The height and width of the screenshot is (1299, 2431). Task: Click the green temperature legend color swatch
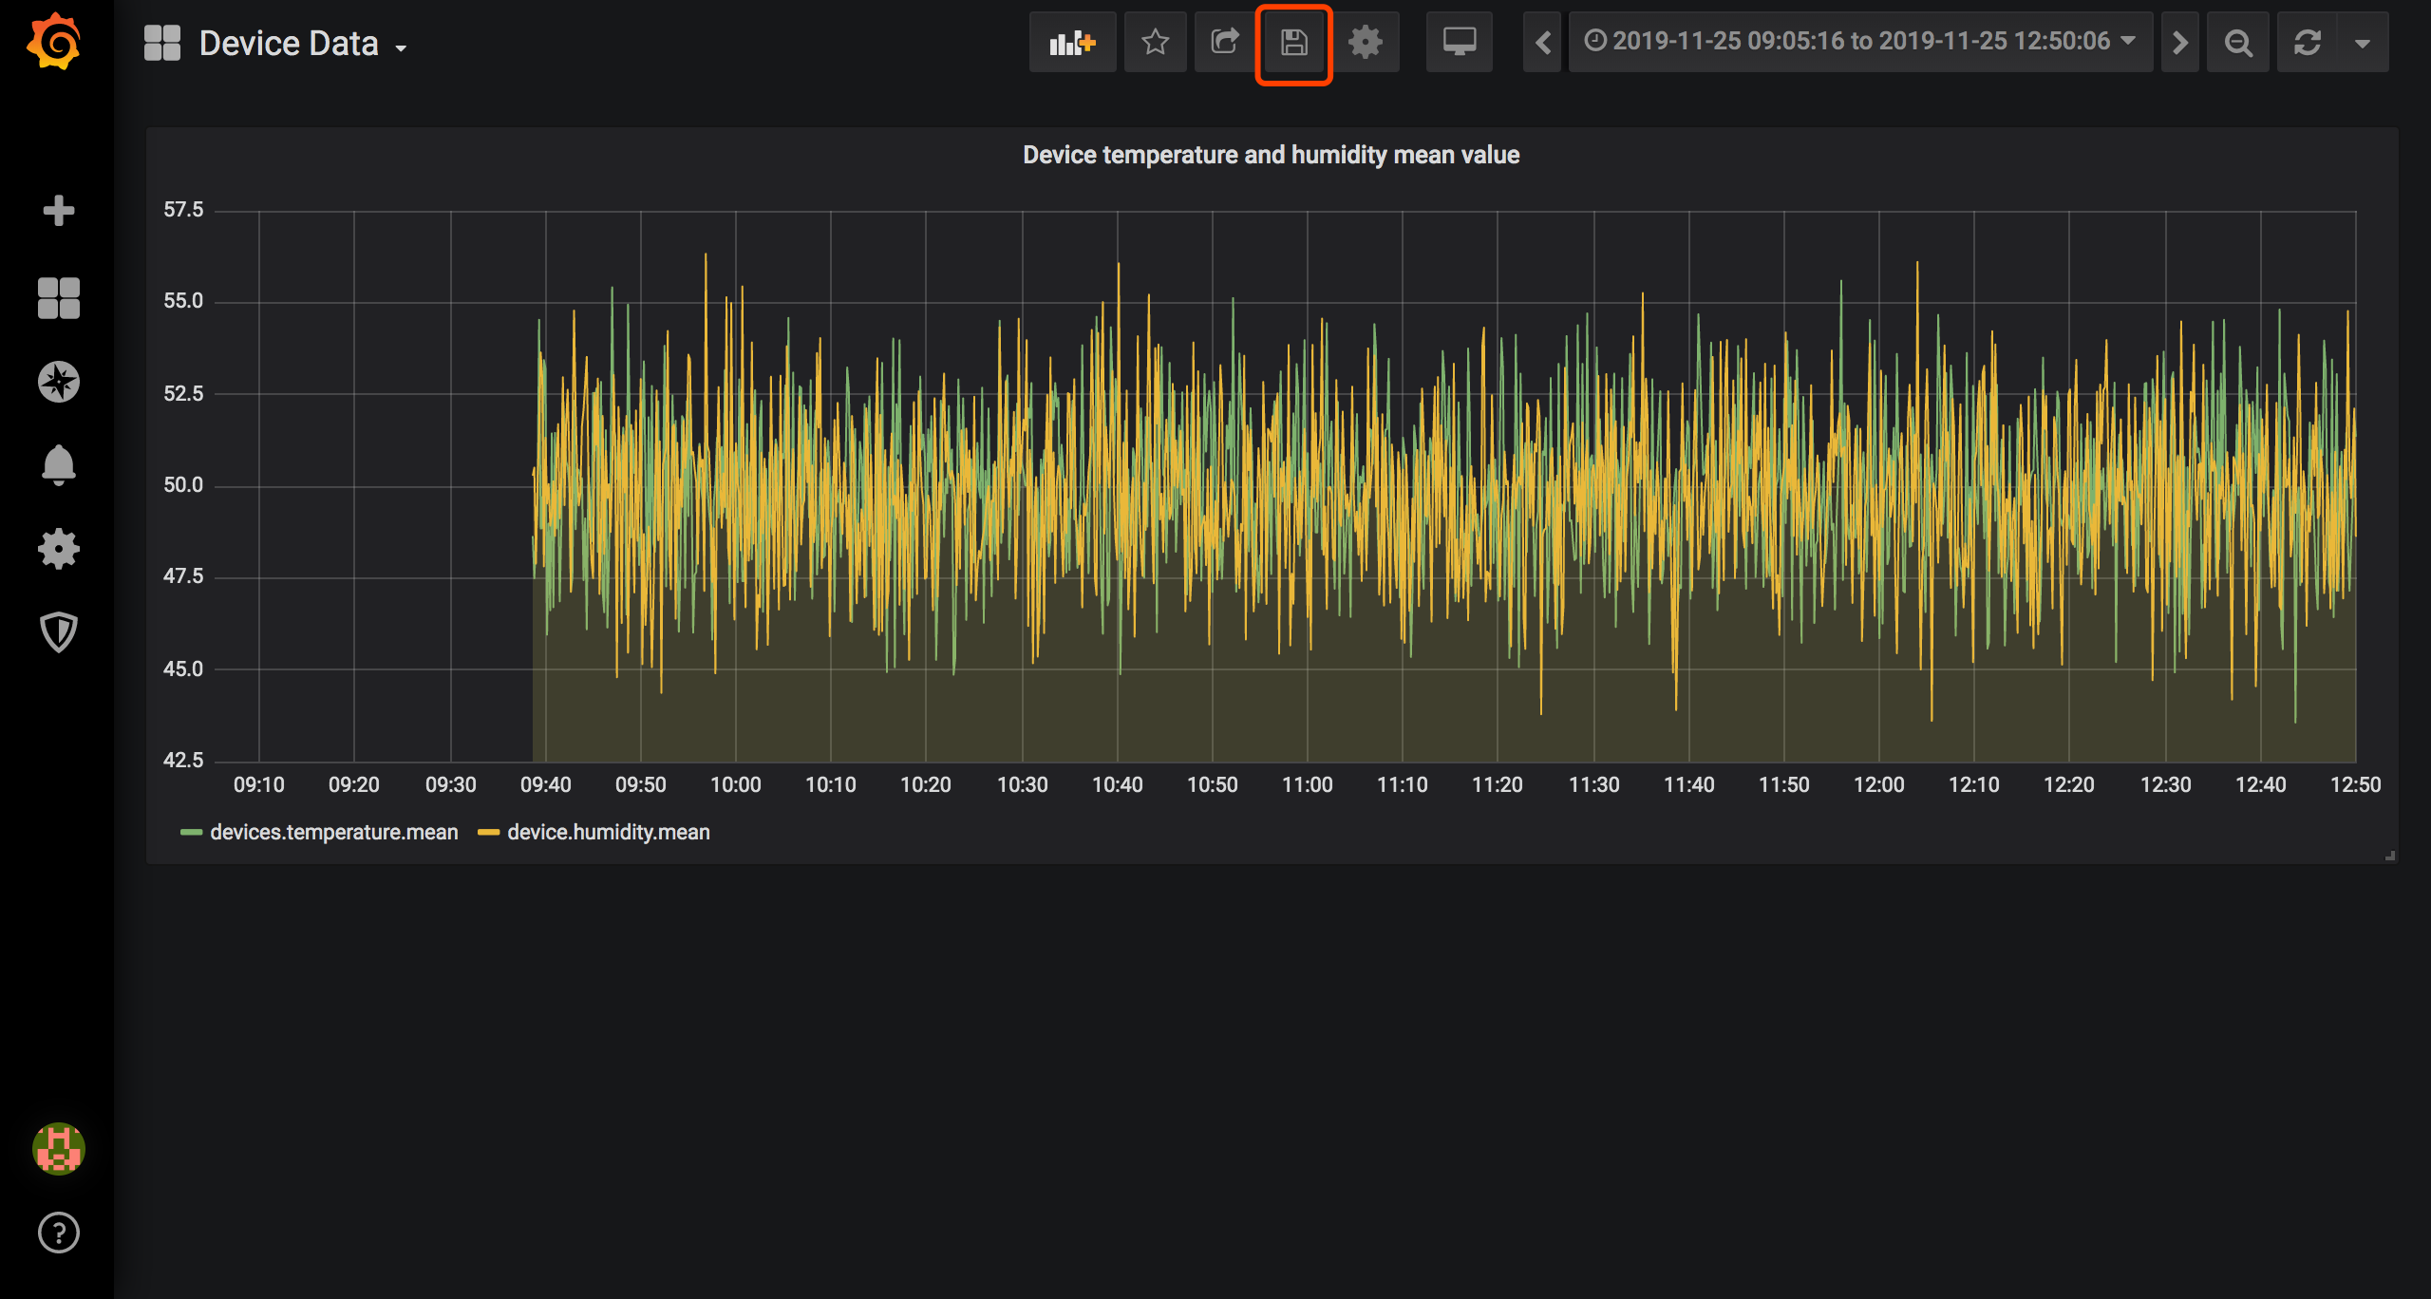coord(191,833)
